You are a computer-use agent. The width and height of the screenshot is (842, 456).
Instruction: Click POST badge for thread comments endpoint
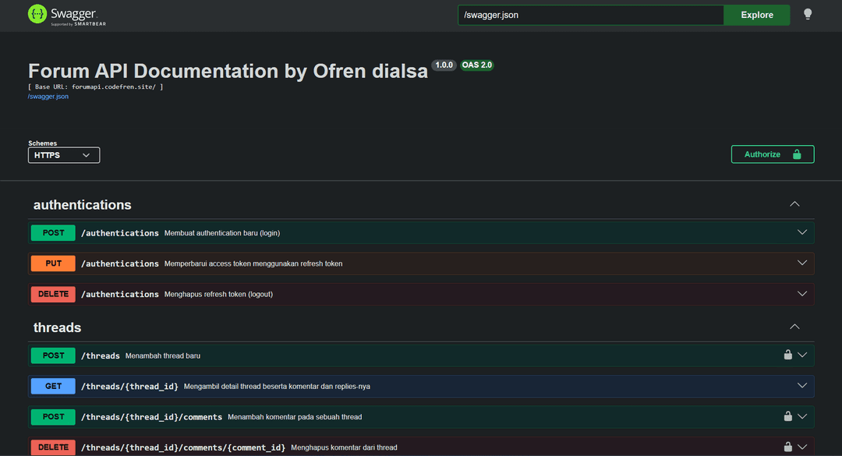click(x=53, y=416)
